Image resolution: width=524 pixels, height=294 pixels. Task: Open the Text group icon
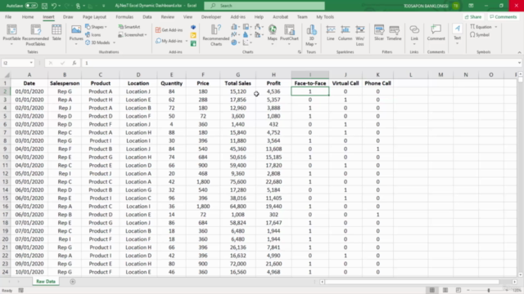[x=457, y=34]
